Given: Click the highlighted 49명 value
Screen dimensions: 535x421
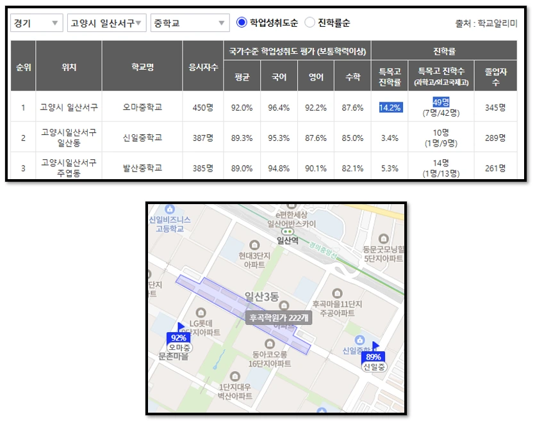Looking at the screenshot, I should point(441,102).
